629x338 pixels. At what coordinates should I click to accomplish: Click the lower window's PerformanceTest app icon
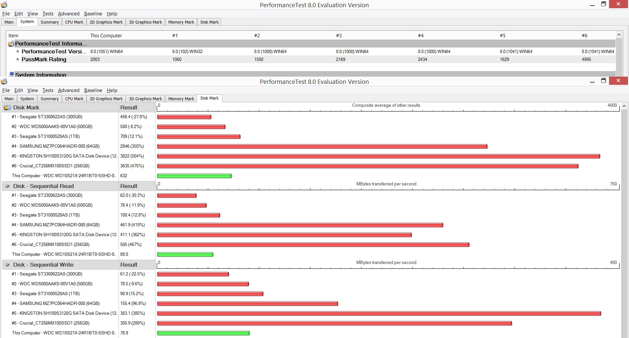pyautogui.click(x=4, y=81)
